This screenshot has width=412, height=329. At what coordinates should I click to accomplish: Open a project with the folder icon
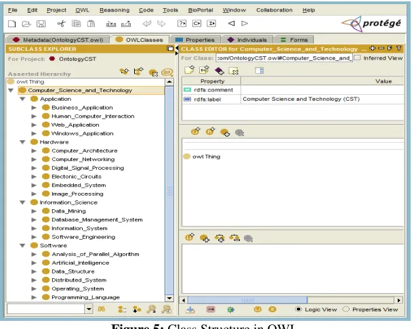[x=26, y=24]
